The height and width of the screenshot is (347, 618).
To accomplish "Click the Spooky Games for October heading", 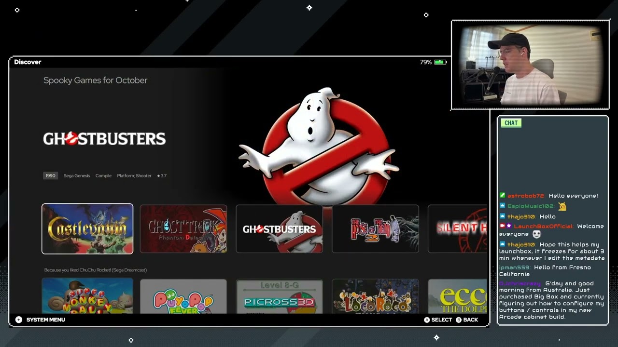I will click(95, 80).
